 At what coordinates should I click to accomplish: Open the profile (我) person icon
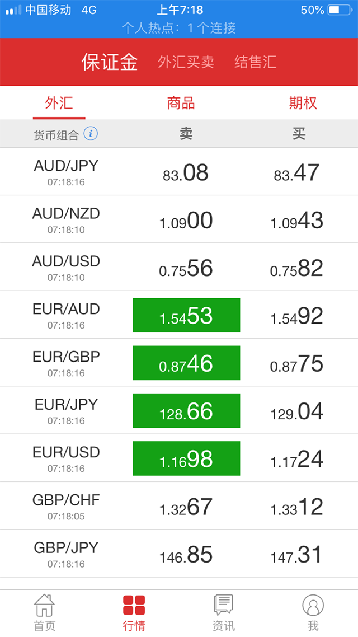[x=313, y=606]
